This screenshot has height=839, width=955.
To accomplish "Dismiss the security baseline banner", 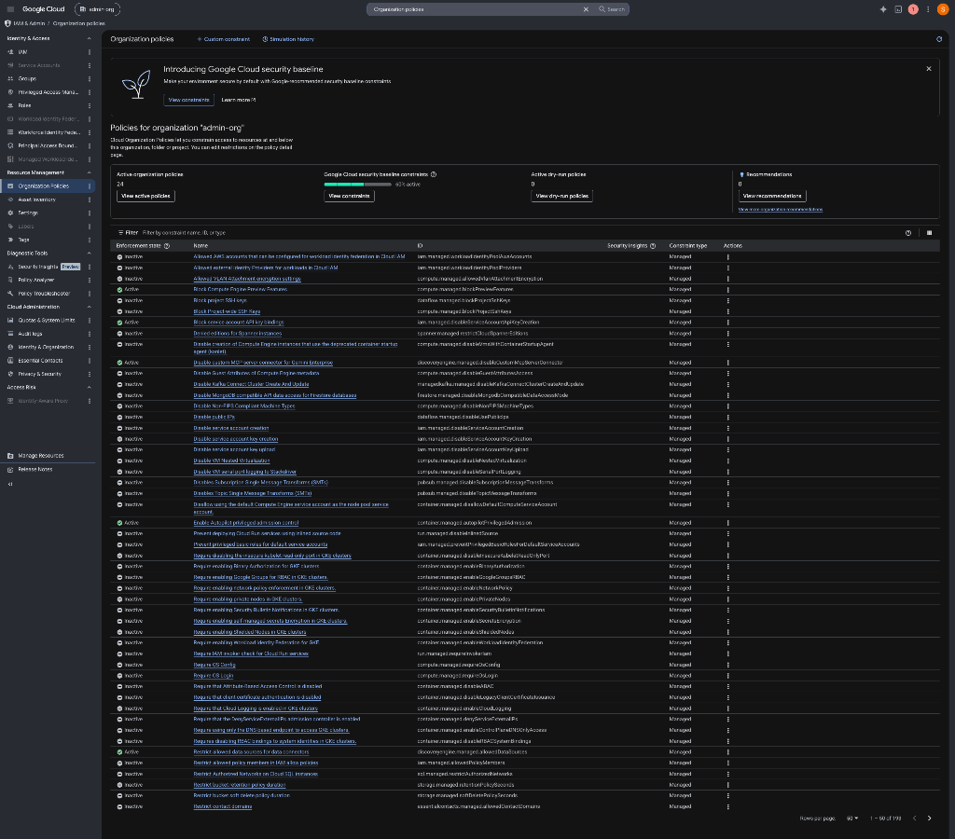I will click(x=929, y=69).
